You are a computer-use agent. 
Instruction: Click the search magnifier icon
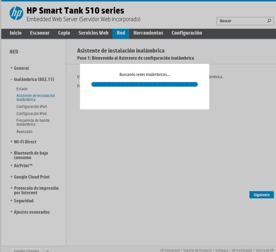pos(269,21)
